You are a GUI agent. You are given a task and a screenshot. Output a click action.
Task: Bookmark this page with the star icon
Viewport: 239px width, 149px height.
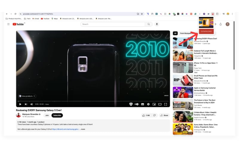point(142,14)
